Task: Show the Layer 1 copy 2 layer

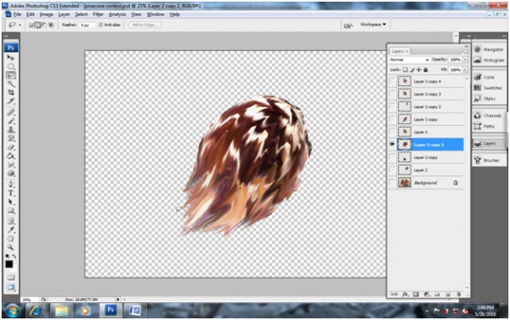Action: tap(392, 106)
